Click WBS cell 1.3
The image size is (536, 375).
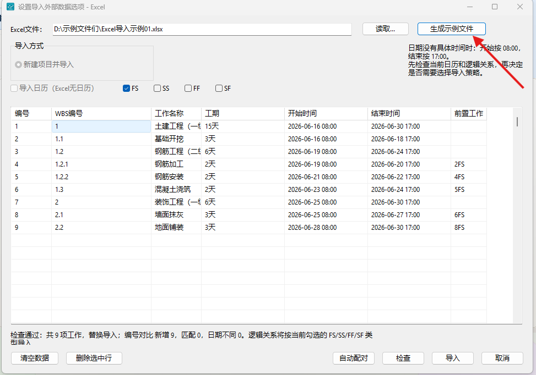[x=101, y=189]
